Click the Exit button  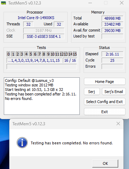coord(105,112)
